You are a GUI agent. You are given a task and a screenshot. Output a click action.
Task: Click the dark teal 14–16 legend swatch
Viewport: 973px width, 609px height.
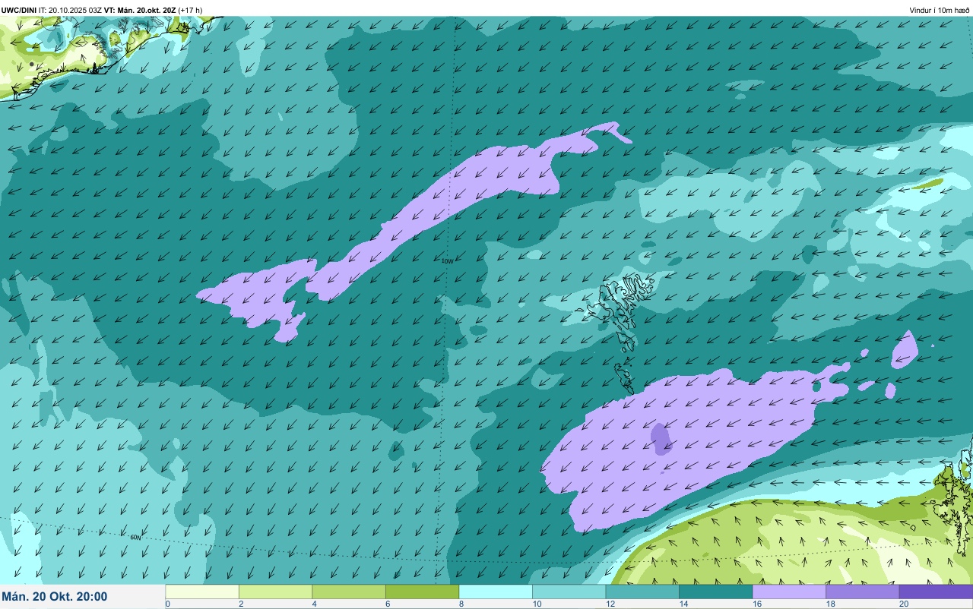click(715, 592)
